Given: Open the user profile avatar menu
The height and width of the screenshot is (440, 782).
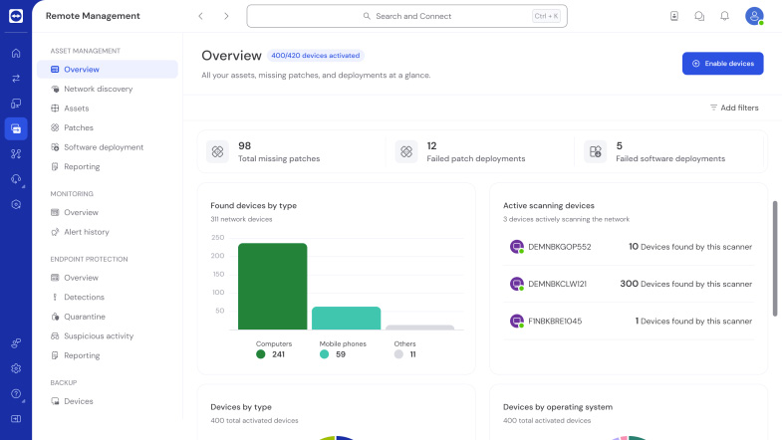Looking at the screenshot, I should pos(754,16).
